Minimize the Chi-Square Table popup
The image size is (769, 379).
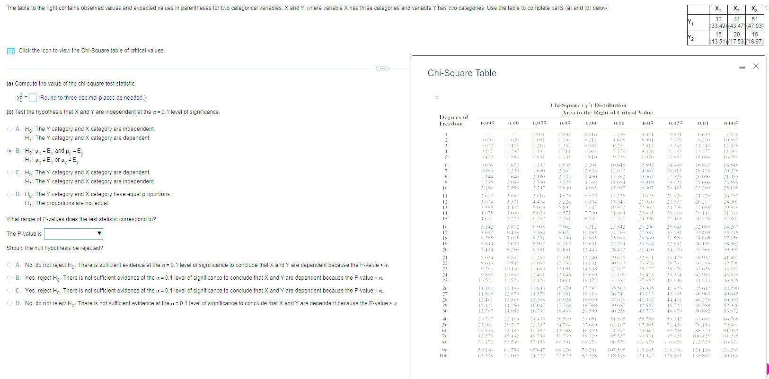tap(742, 67)
